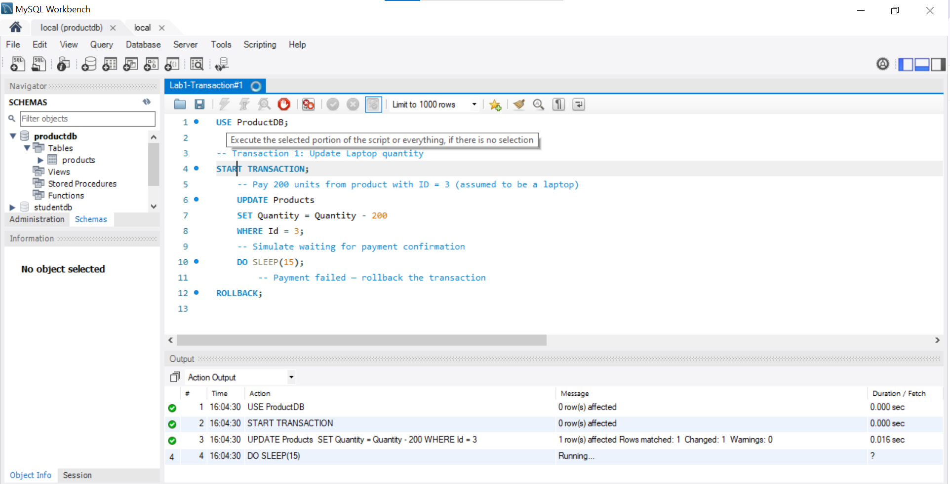The width and height of the screenshot is (950, 484).
Task: Open the reconnect to DBMS icon
Action: tap(221, 64)
